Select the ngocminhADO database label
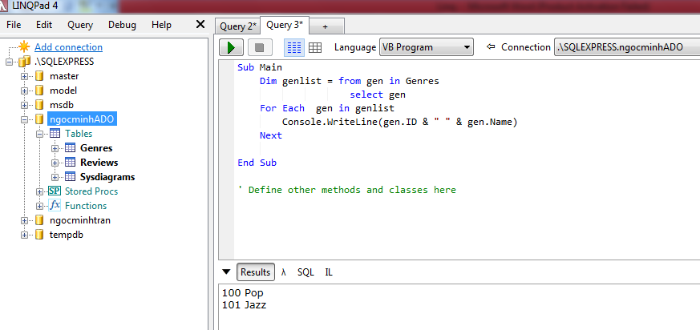 (82, 119)
